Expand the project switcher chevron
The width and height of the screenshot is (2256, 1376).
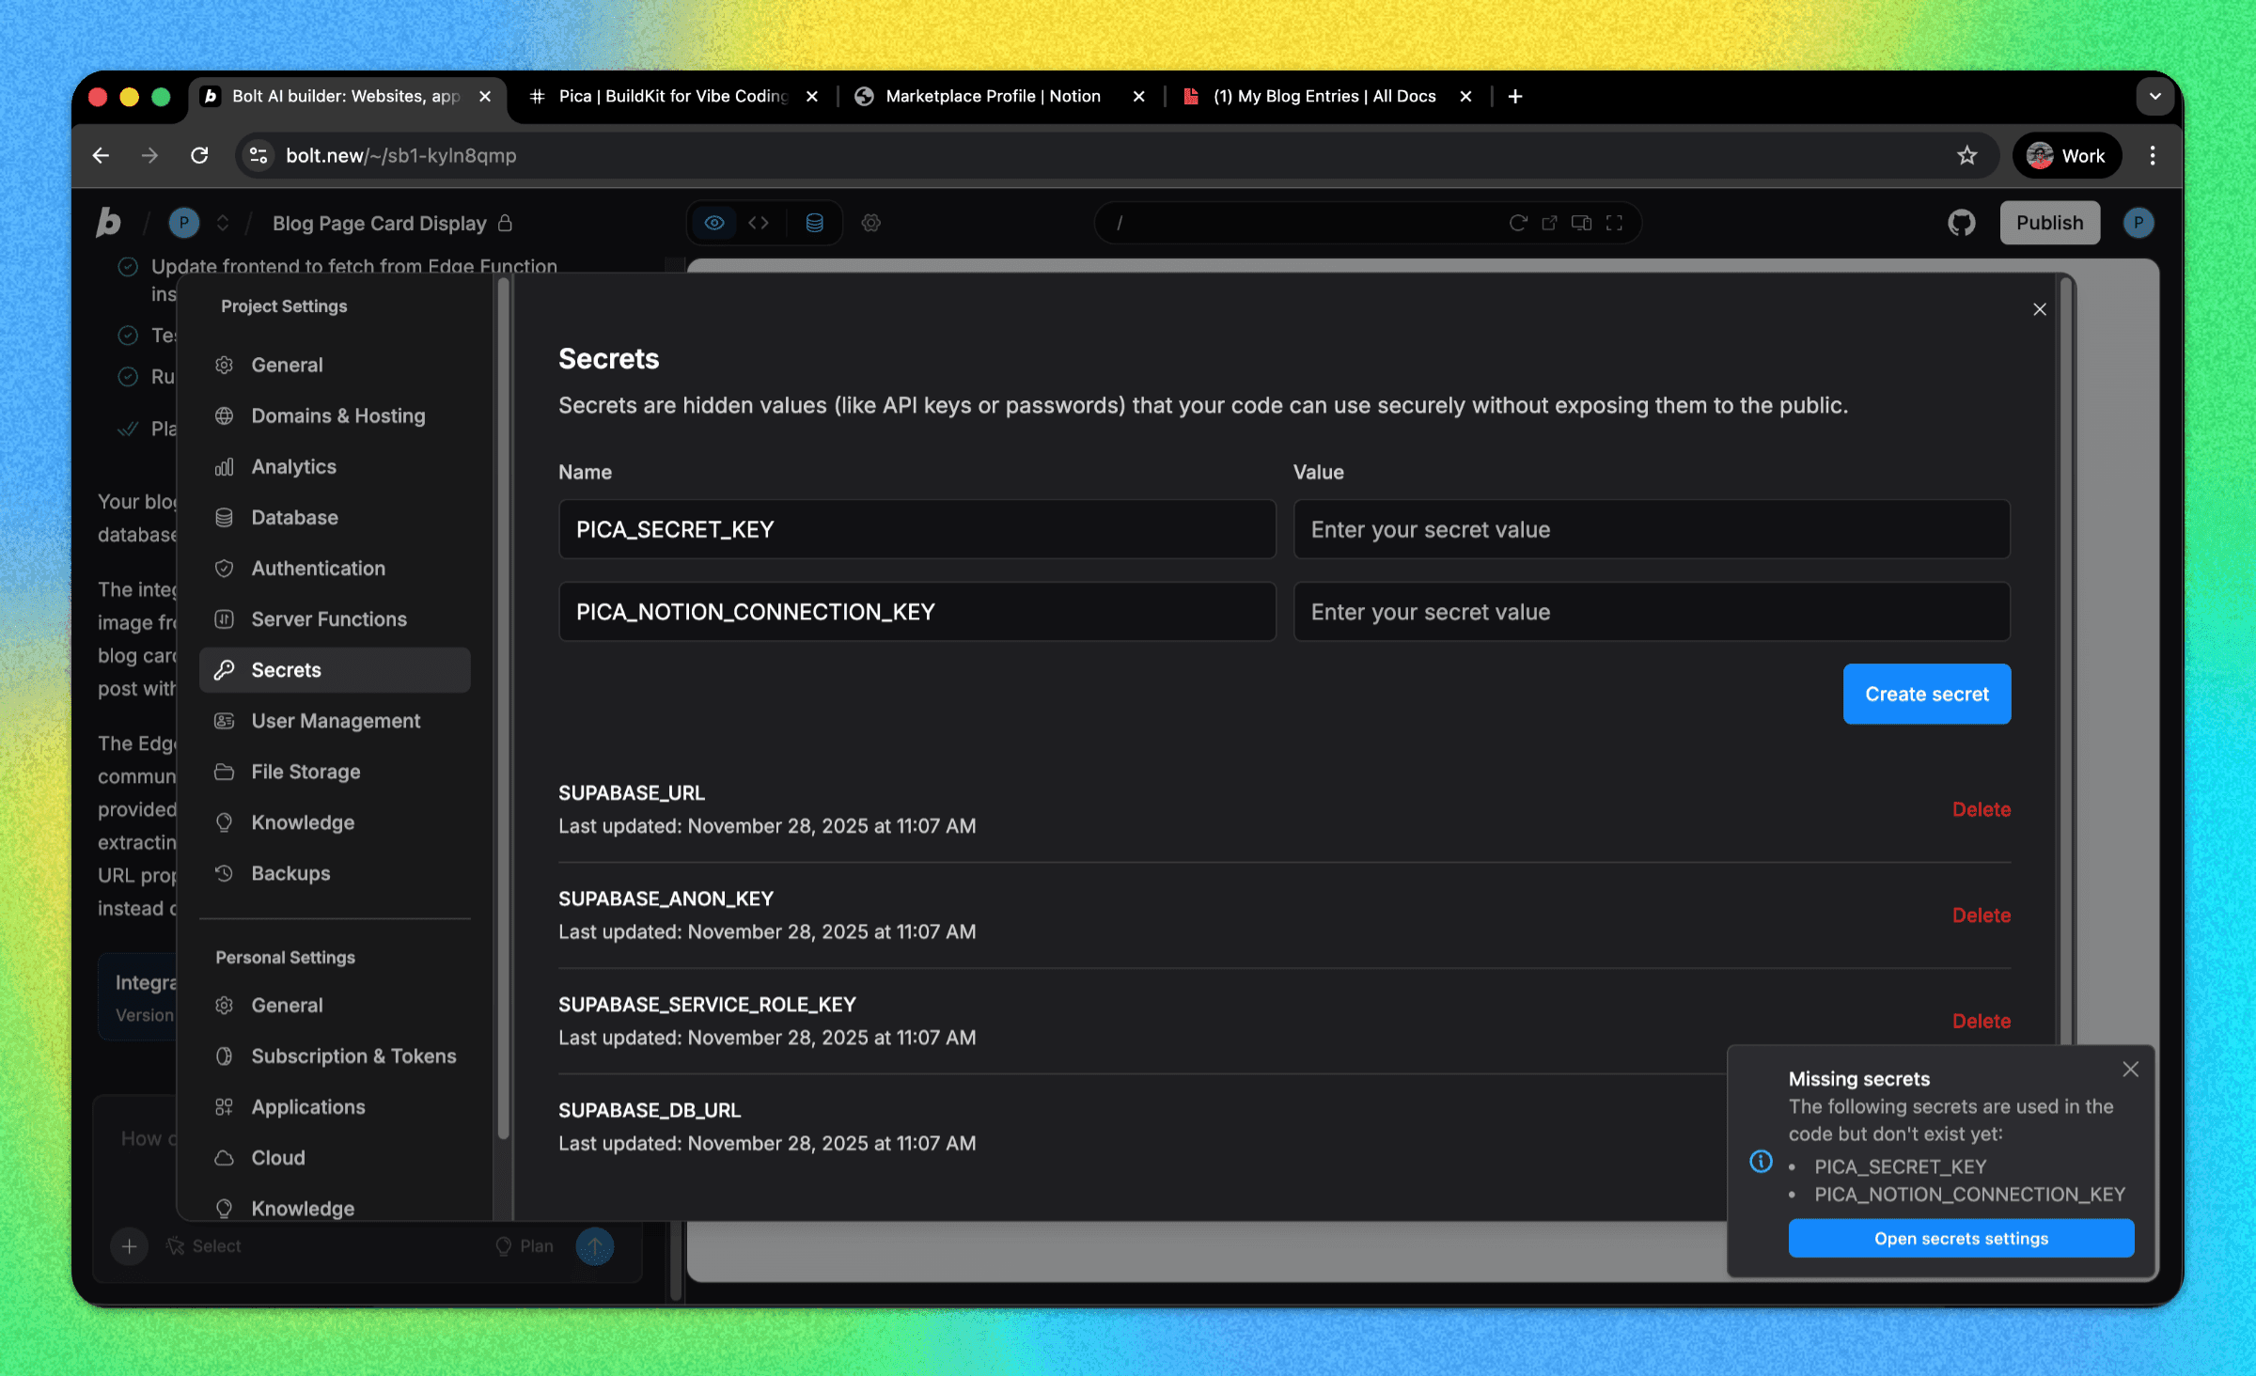coord(223,223)
